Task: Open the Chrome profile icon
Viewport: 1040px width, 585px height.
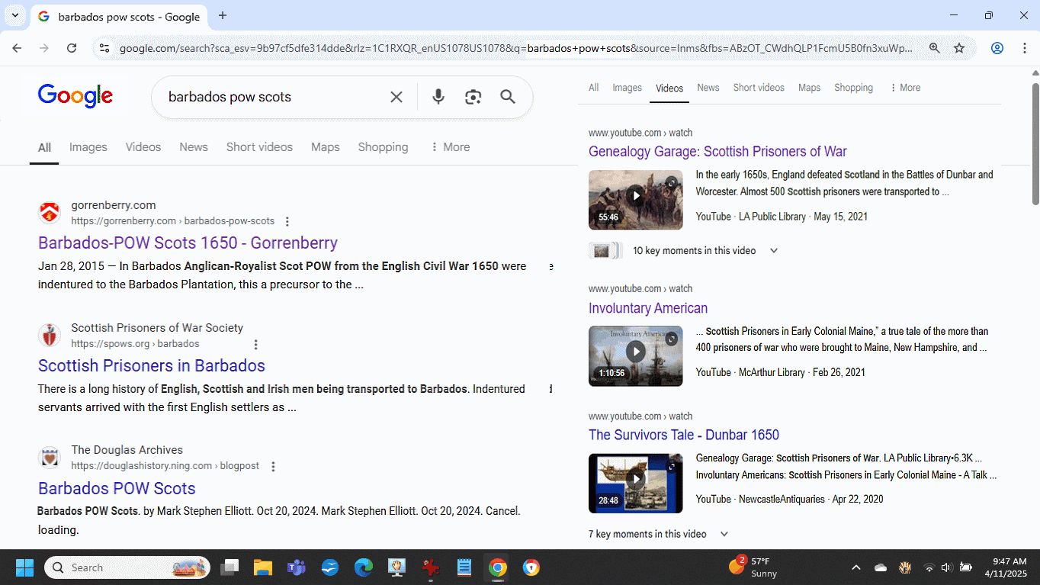Action: (997, 48)
